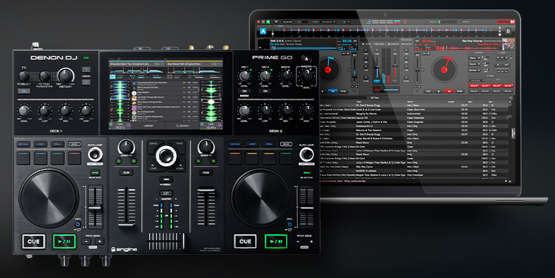Click the left controller jog wheel
The image size is (555, 278).
[x=49, y=198]
